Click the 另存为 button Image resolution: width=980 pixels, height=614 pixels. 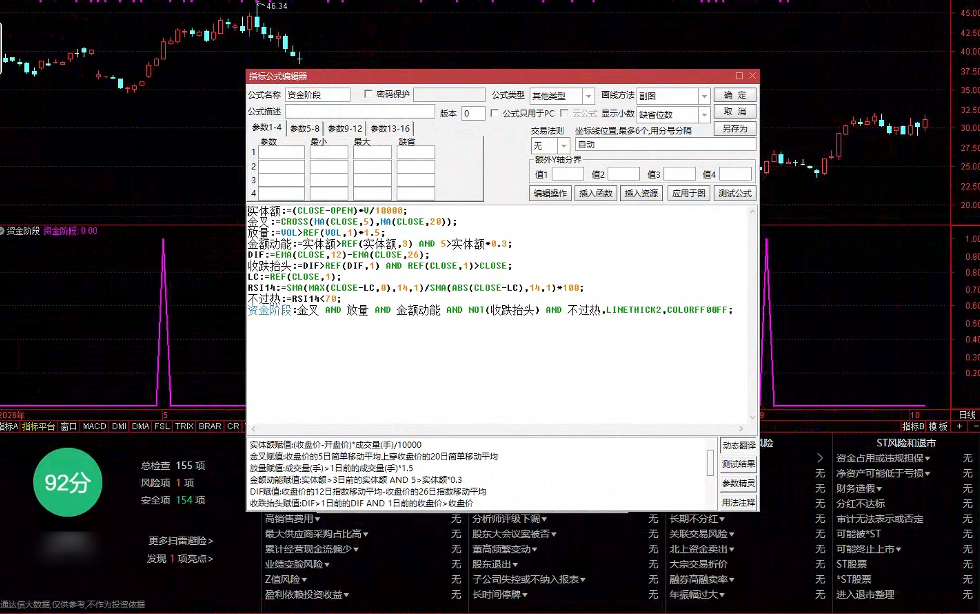coord(735,129)
